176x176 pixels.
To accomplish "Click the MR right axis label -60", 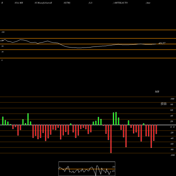I will (x=172, y=144).
